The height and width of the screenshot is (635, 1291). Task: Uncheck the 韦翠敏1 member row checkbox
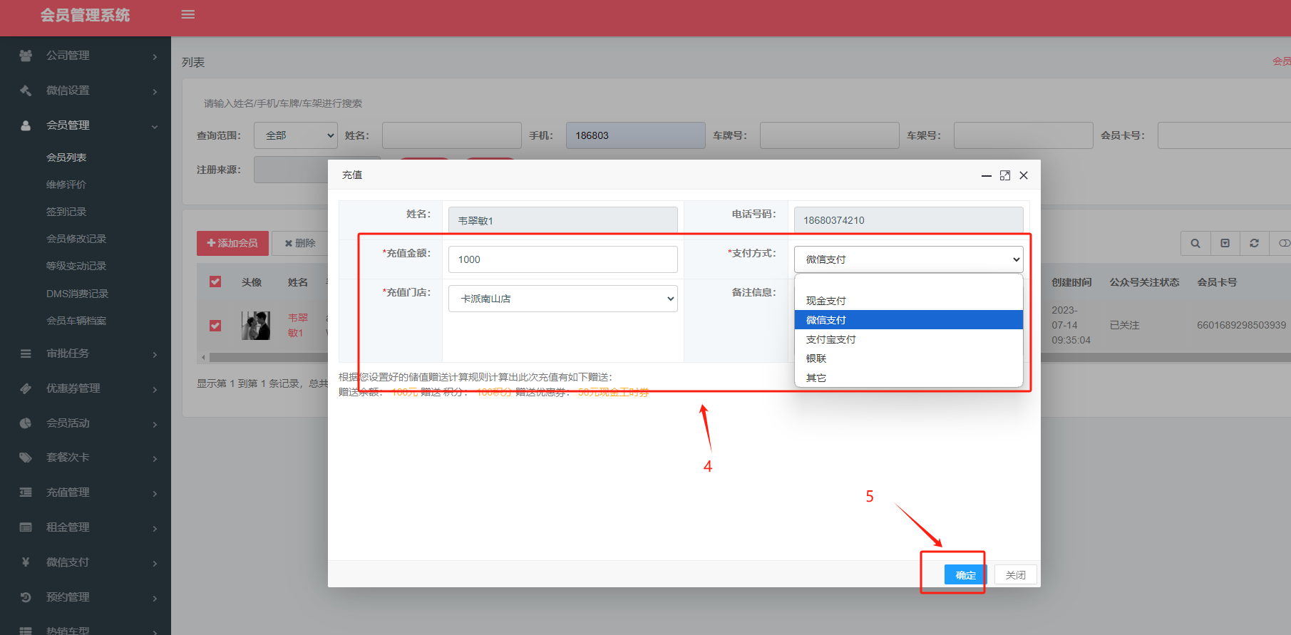(x=215, y=326)
